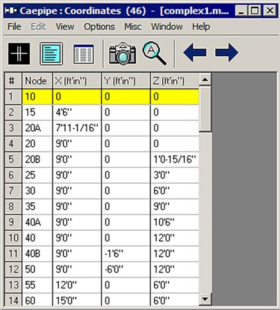This screenshot has width=280, height=310.
Task: Open the Options menu
Action: tap(99, 26)
